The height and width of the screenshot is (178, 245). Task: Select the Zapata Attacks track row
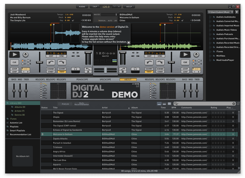pyautogui.click(x=139, y=139)
